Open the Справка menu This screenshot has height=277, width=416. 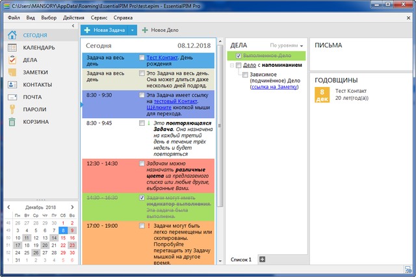pyautogui.click(x=123, y=18)
